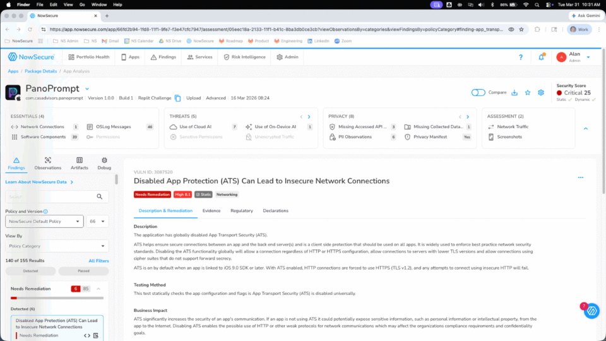This screenshot has width=606, height=341.
Task: Click Ask Gemini button
Action: point(586,16)
